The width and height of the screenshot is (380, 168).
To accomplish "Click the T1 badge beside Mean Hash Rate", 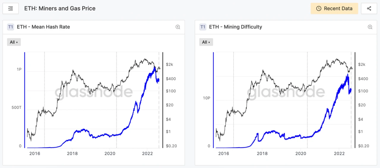I will tap(11, 27).
